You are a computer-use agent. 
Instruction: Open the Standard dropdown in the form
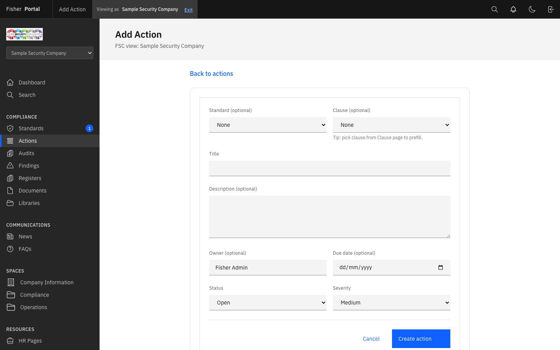point(268,125)
